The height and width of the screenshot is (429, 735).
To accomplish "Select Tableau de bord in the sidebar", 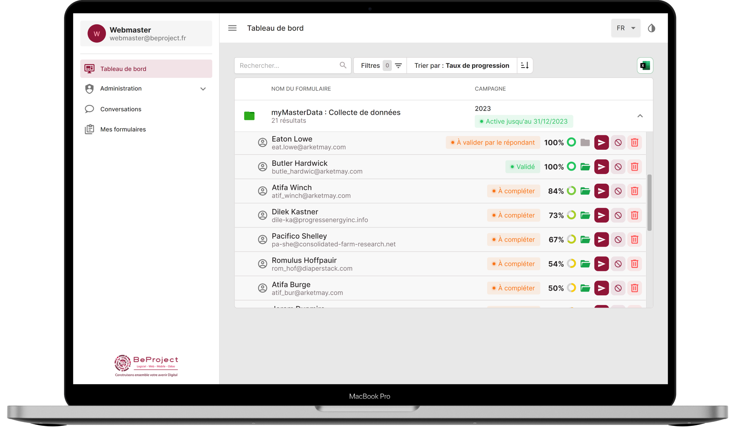I will [124, 69].
